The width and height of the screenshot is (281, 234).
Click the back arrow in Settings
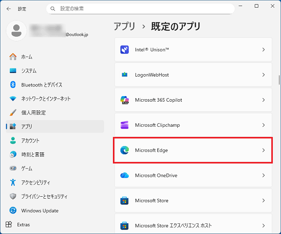click(9, 9)
